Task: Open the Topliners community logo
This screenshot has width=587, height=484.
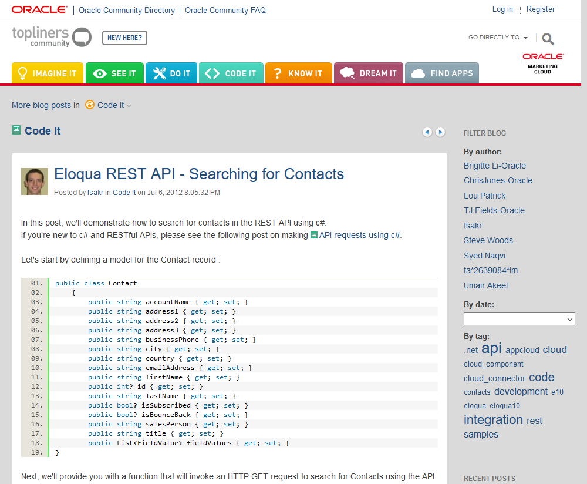Action: click(x=52, y=37)
